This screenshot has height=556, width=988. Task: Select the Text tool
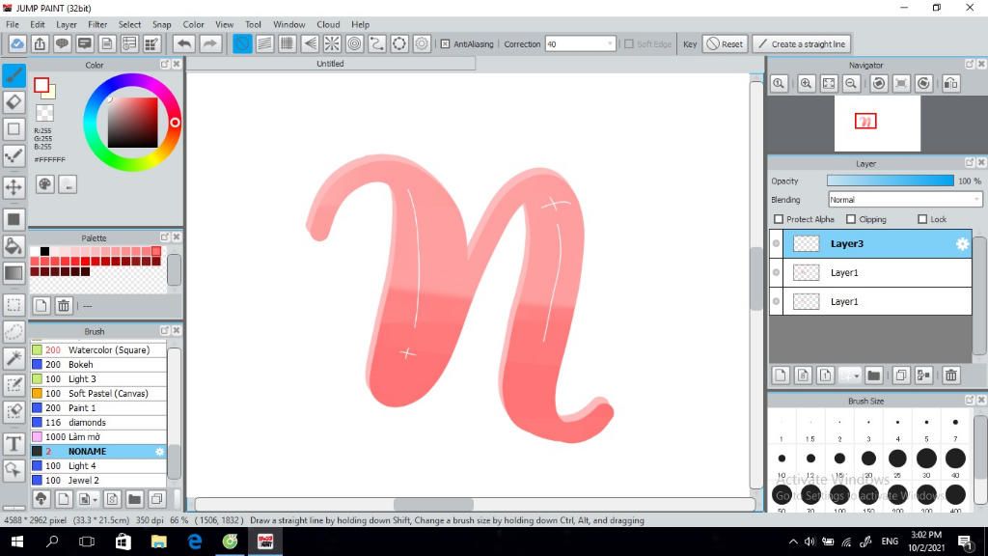click(14, 444)
